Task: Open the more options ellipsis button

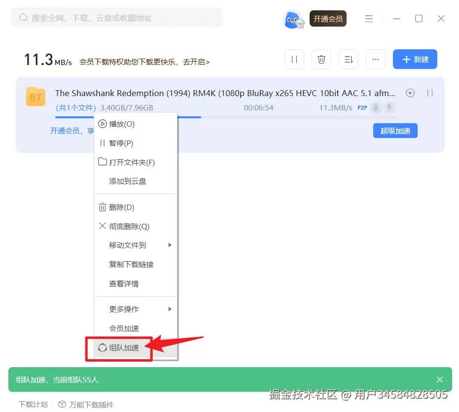Action: [376, 60]
